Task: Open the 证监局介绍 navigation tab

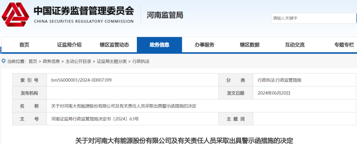Action: pos(69,45)
